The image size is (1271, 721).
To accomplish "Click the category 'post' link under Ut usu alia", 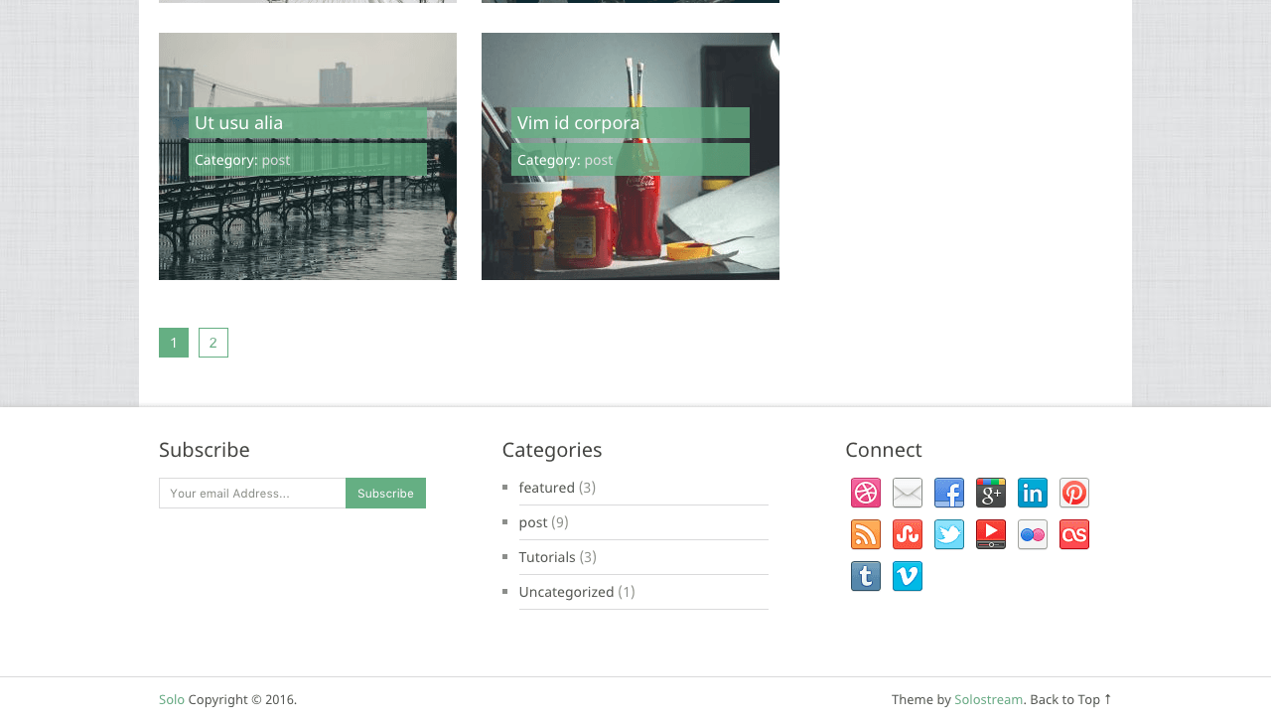I will [276, 160].
